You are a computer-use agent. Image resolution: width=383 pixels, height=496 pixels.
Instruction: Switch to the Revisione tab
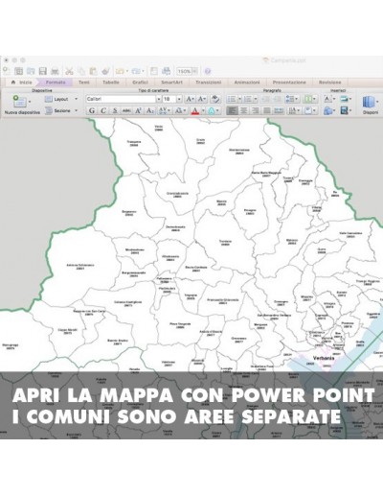point(329,83)
